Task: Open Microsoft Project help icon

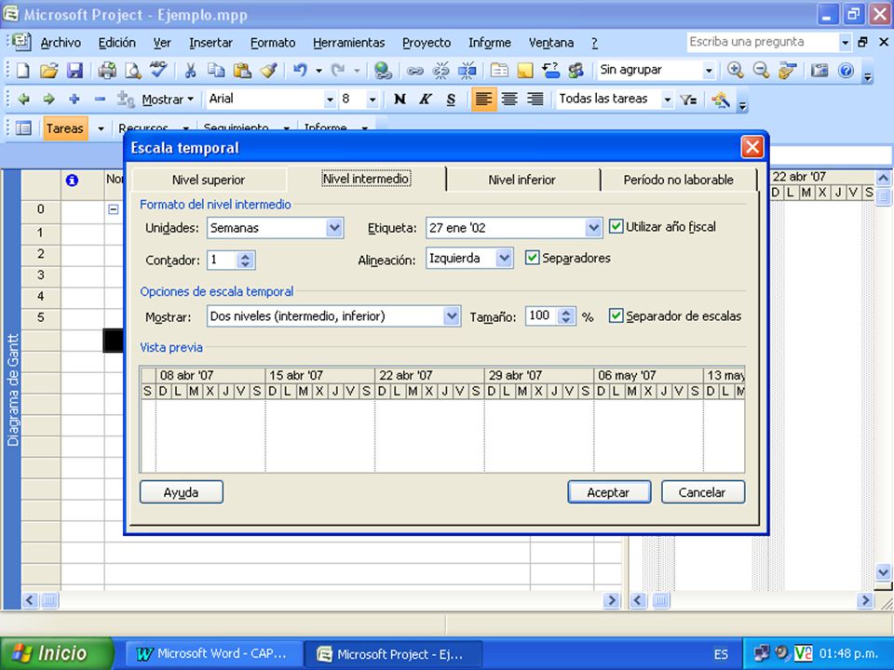Action: (x=847, y=71)
